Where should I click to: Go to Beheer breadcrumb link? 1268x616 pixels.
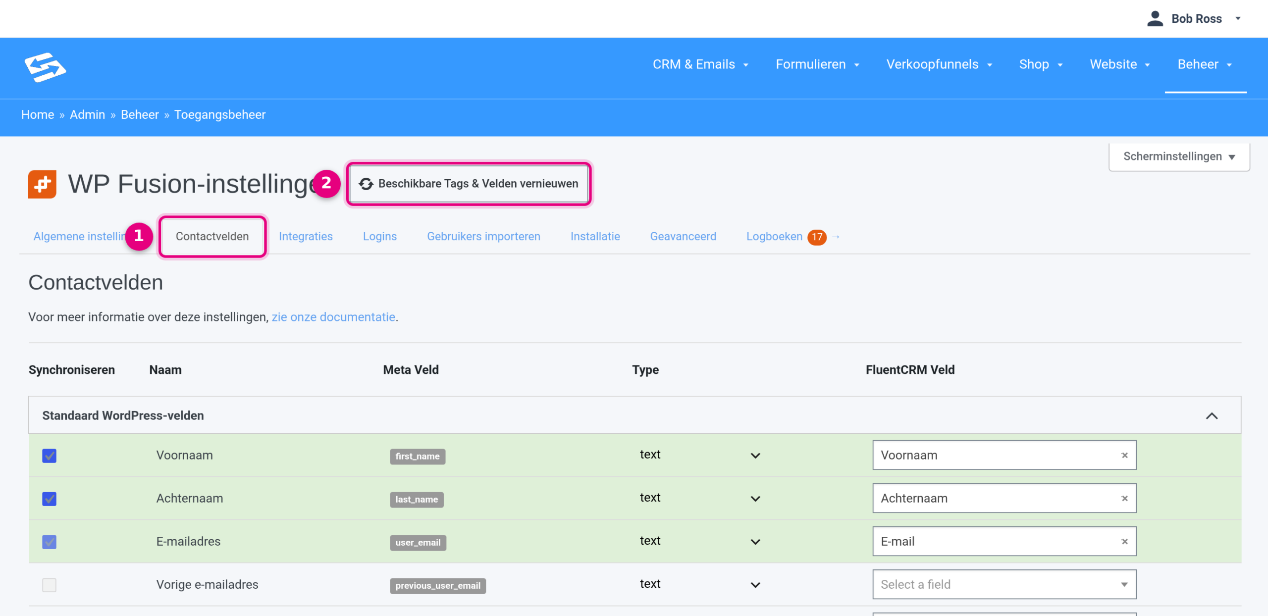pyautogui.click(x=140, y=115)
